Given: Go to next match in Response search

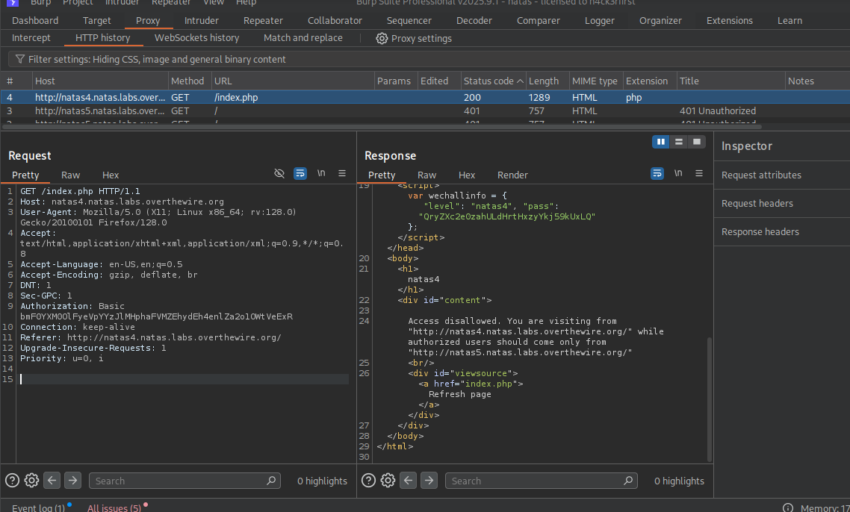Looking at the screenshot, I should (429, 481).
